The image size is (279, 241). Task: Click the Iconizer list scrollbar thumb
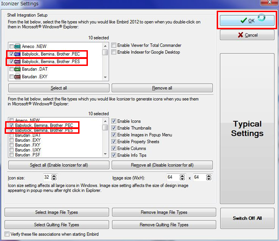tap(106, 127)
